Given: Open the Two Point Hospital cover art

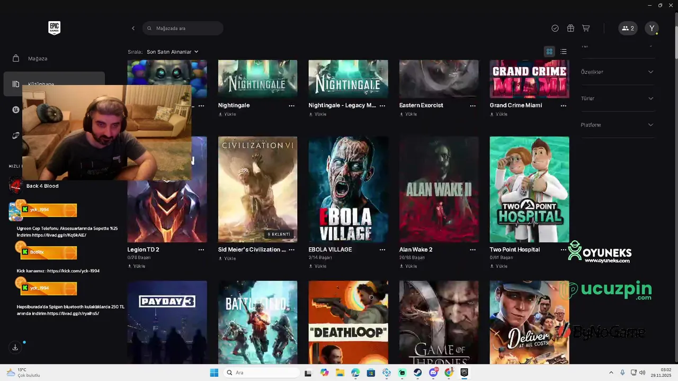Looking at the screenshot, I should [529, 189].
